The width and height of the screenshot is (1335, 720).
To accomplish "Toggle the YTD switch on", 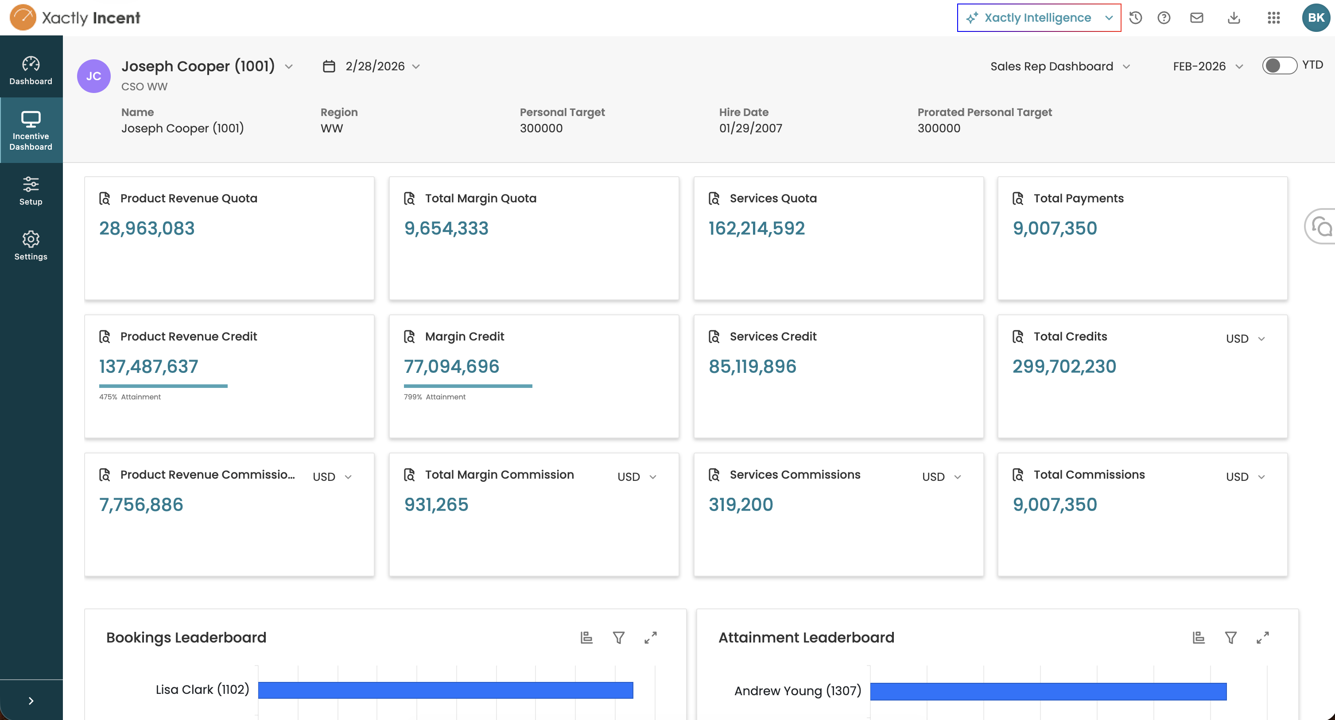I will (x=1279, y=66).
